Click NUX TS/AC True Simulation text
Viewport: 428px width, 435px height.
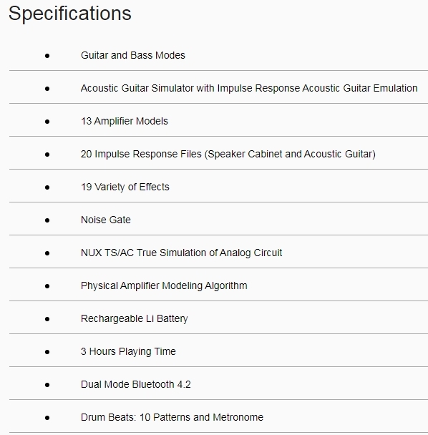coord(181,253)
